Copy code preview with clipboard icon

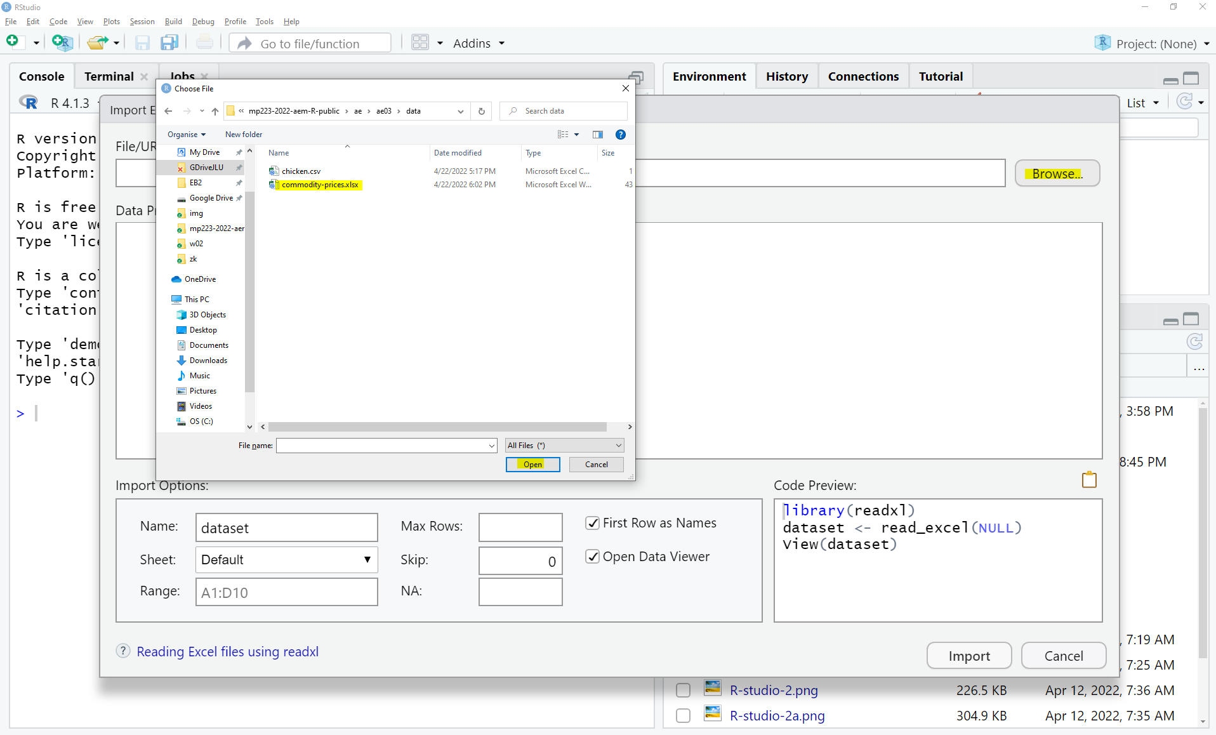coord(1089,480)
